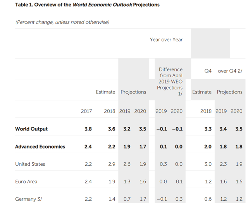This screenshot has width=248, height=203.
Task: Select the 'Euro Area' row label
Action: point(26,181)
